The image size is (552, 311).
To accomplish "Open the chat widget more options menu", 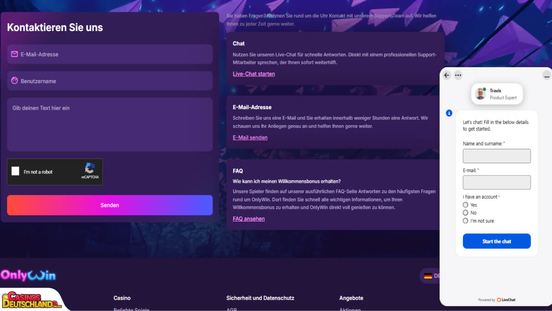I will [458, 75].
